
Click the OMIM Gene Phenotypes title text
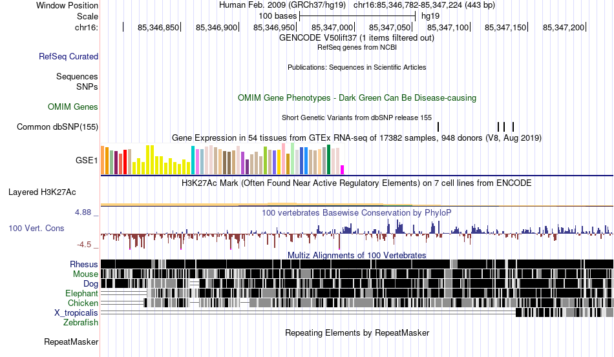pos(357,97)
